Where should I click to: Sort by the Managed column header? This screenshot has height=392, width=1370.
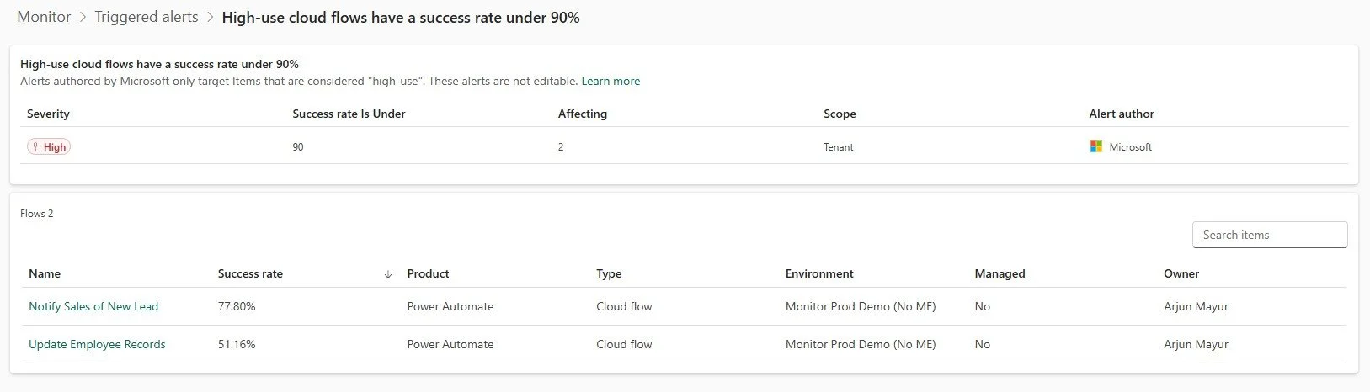(1000, 273)
